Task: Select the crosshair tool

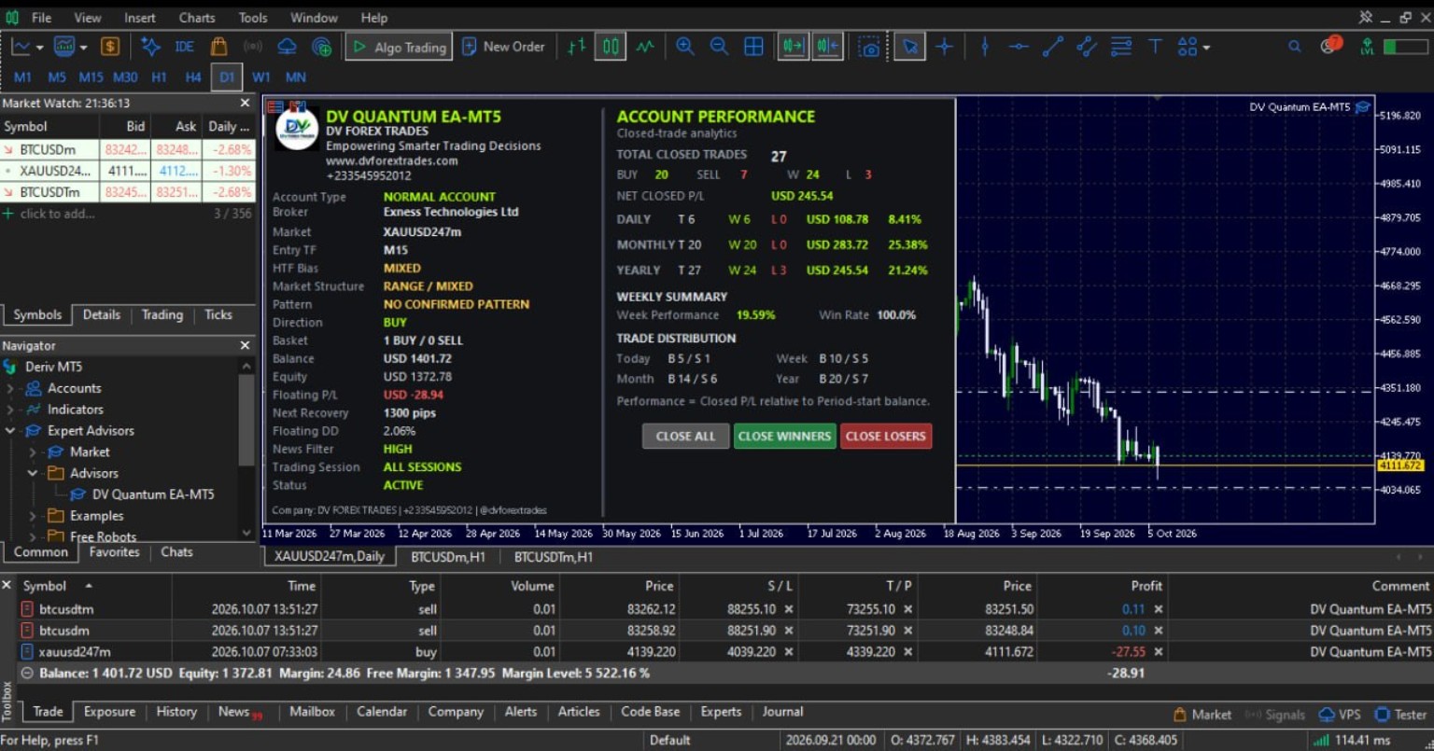Action: pyautogui.click(x=944, y=47)
